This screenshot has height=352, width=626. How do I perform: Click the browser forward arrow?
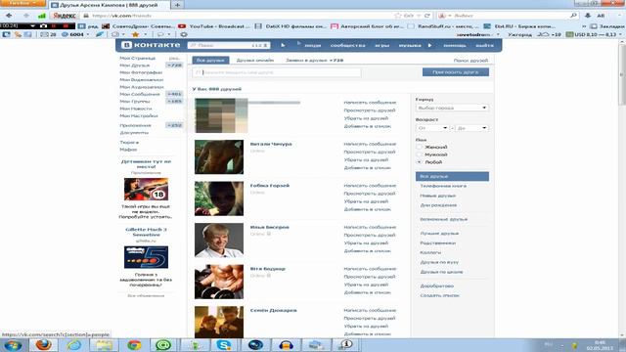(x=26, y=16)
